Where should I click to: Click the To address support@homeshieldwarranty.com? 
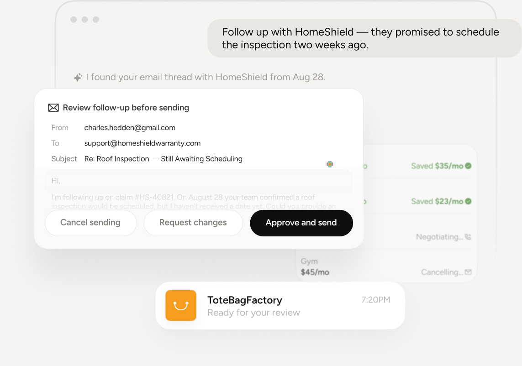pyautogui.click(x=142, y=143)
